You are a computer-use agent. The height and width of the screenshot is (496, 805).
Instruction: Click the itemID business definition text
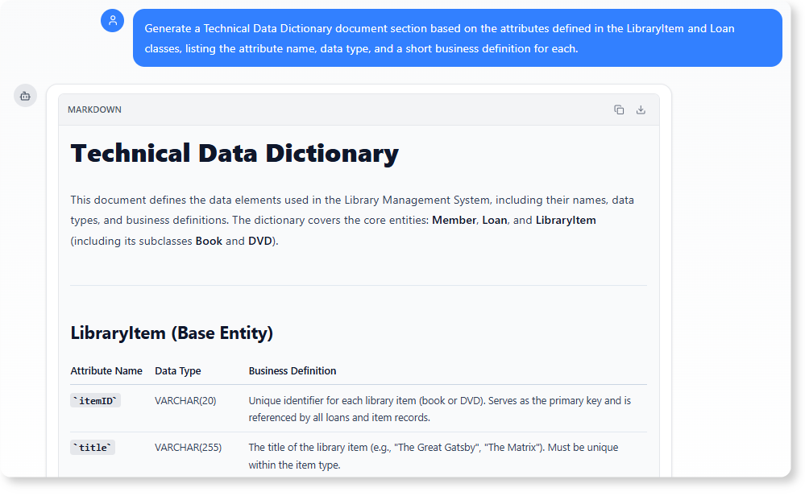[x=439, y=408]
